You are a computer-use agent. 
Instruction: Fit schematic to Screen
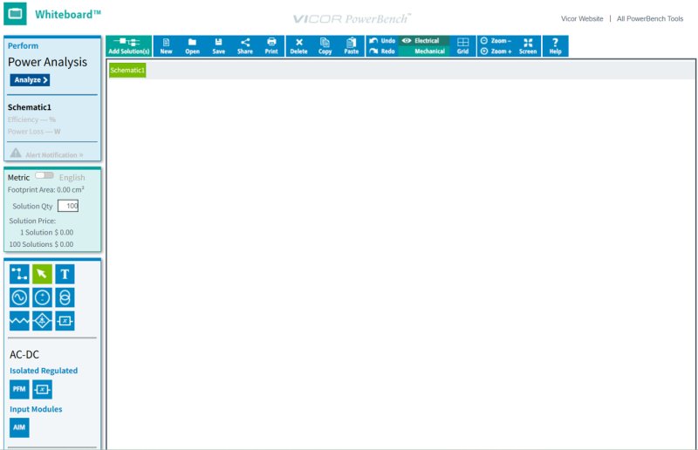click(x=528, y=46)
